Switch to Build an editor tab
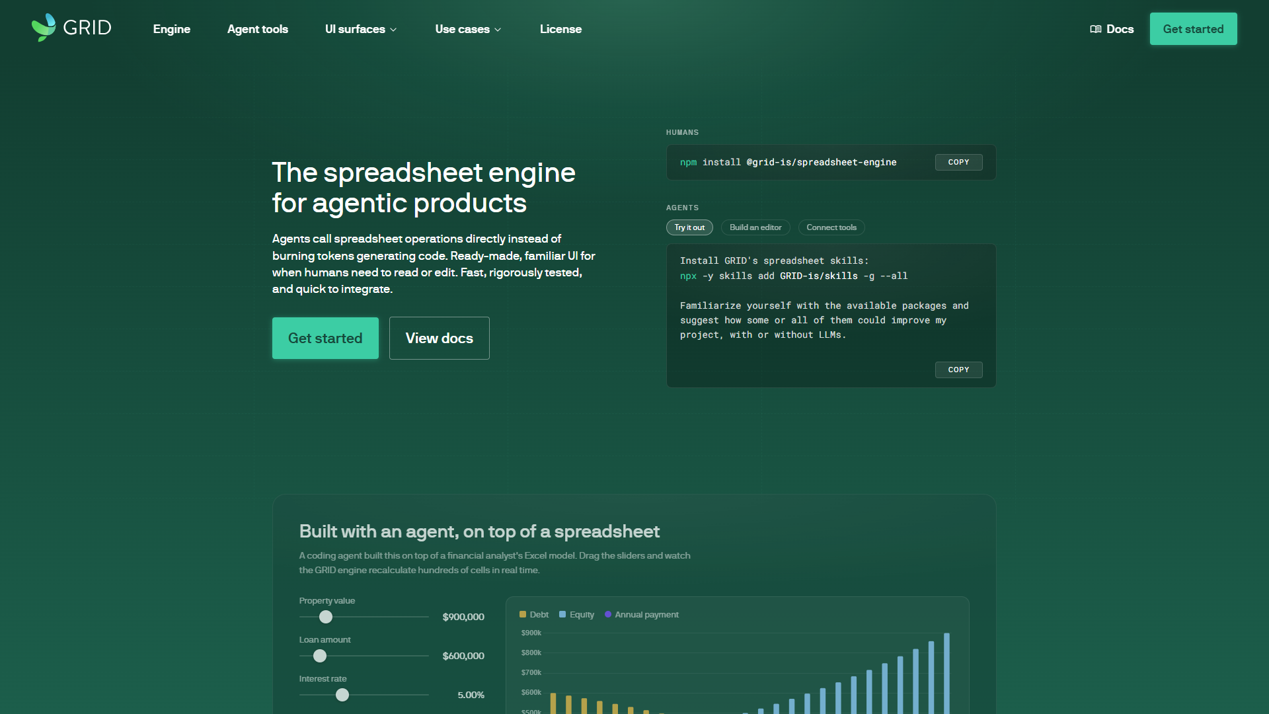The height and width of the screenshot is (714, 1269). (755, 227)
